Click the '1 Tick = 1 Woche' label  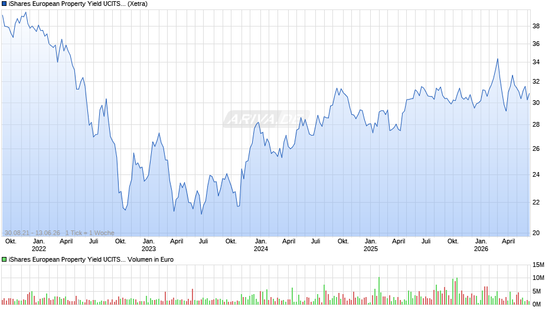pyautogui.click(x=90, y=233)
